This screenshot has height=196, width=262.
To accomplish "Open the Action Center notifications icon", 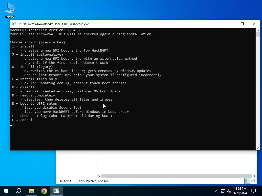I will (254, 191).
